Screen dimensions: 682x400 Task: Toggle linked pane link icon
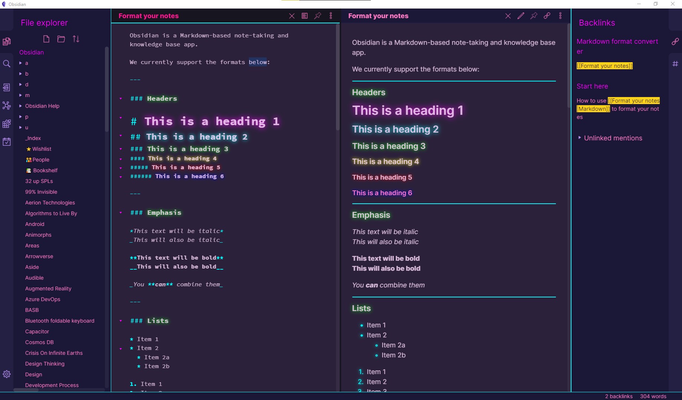(x=547, y=16)
